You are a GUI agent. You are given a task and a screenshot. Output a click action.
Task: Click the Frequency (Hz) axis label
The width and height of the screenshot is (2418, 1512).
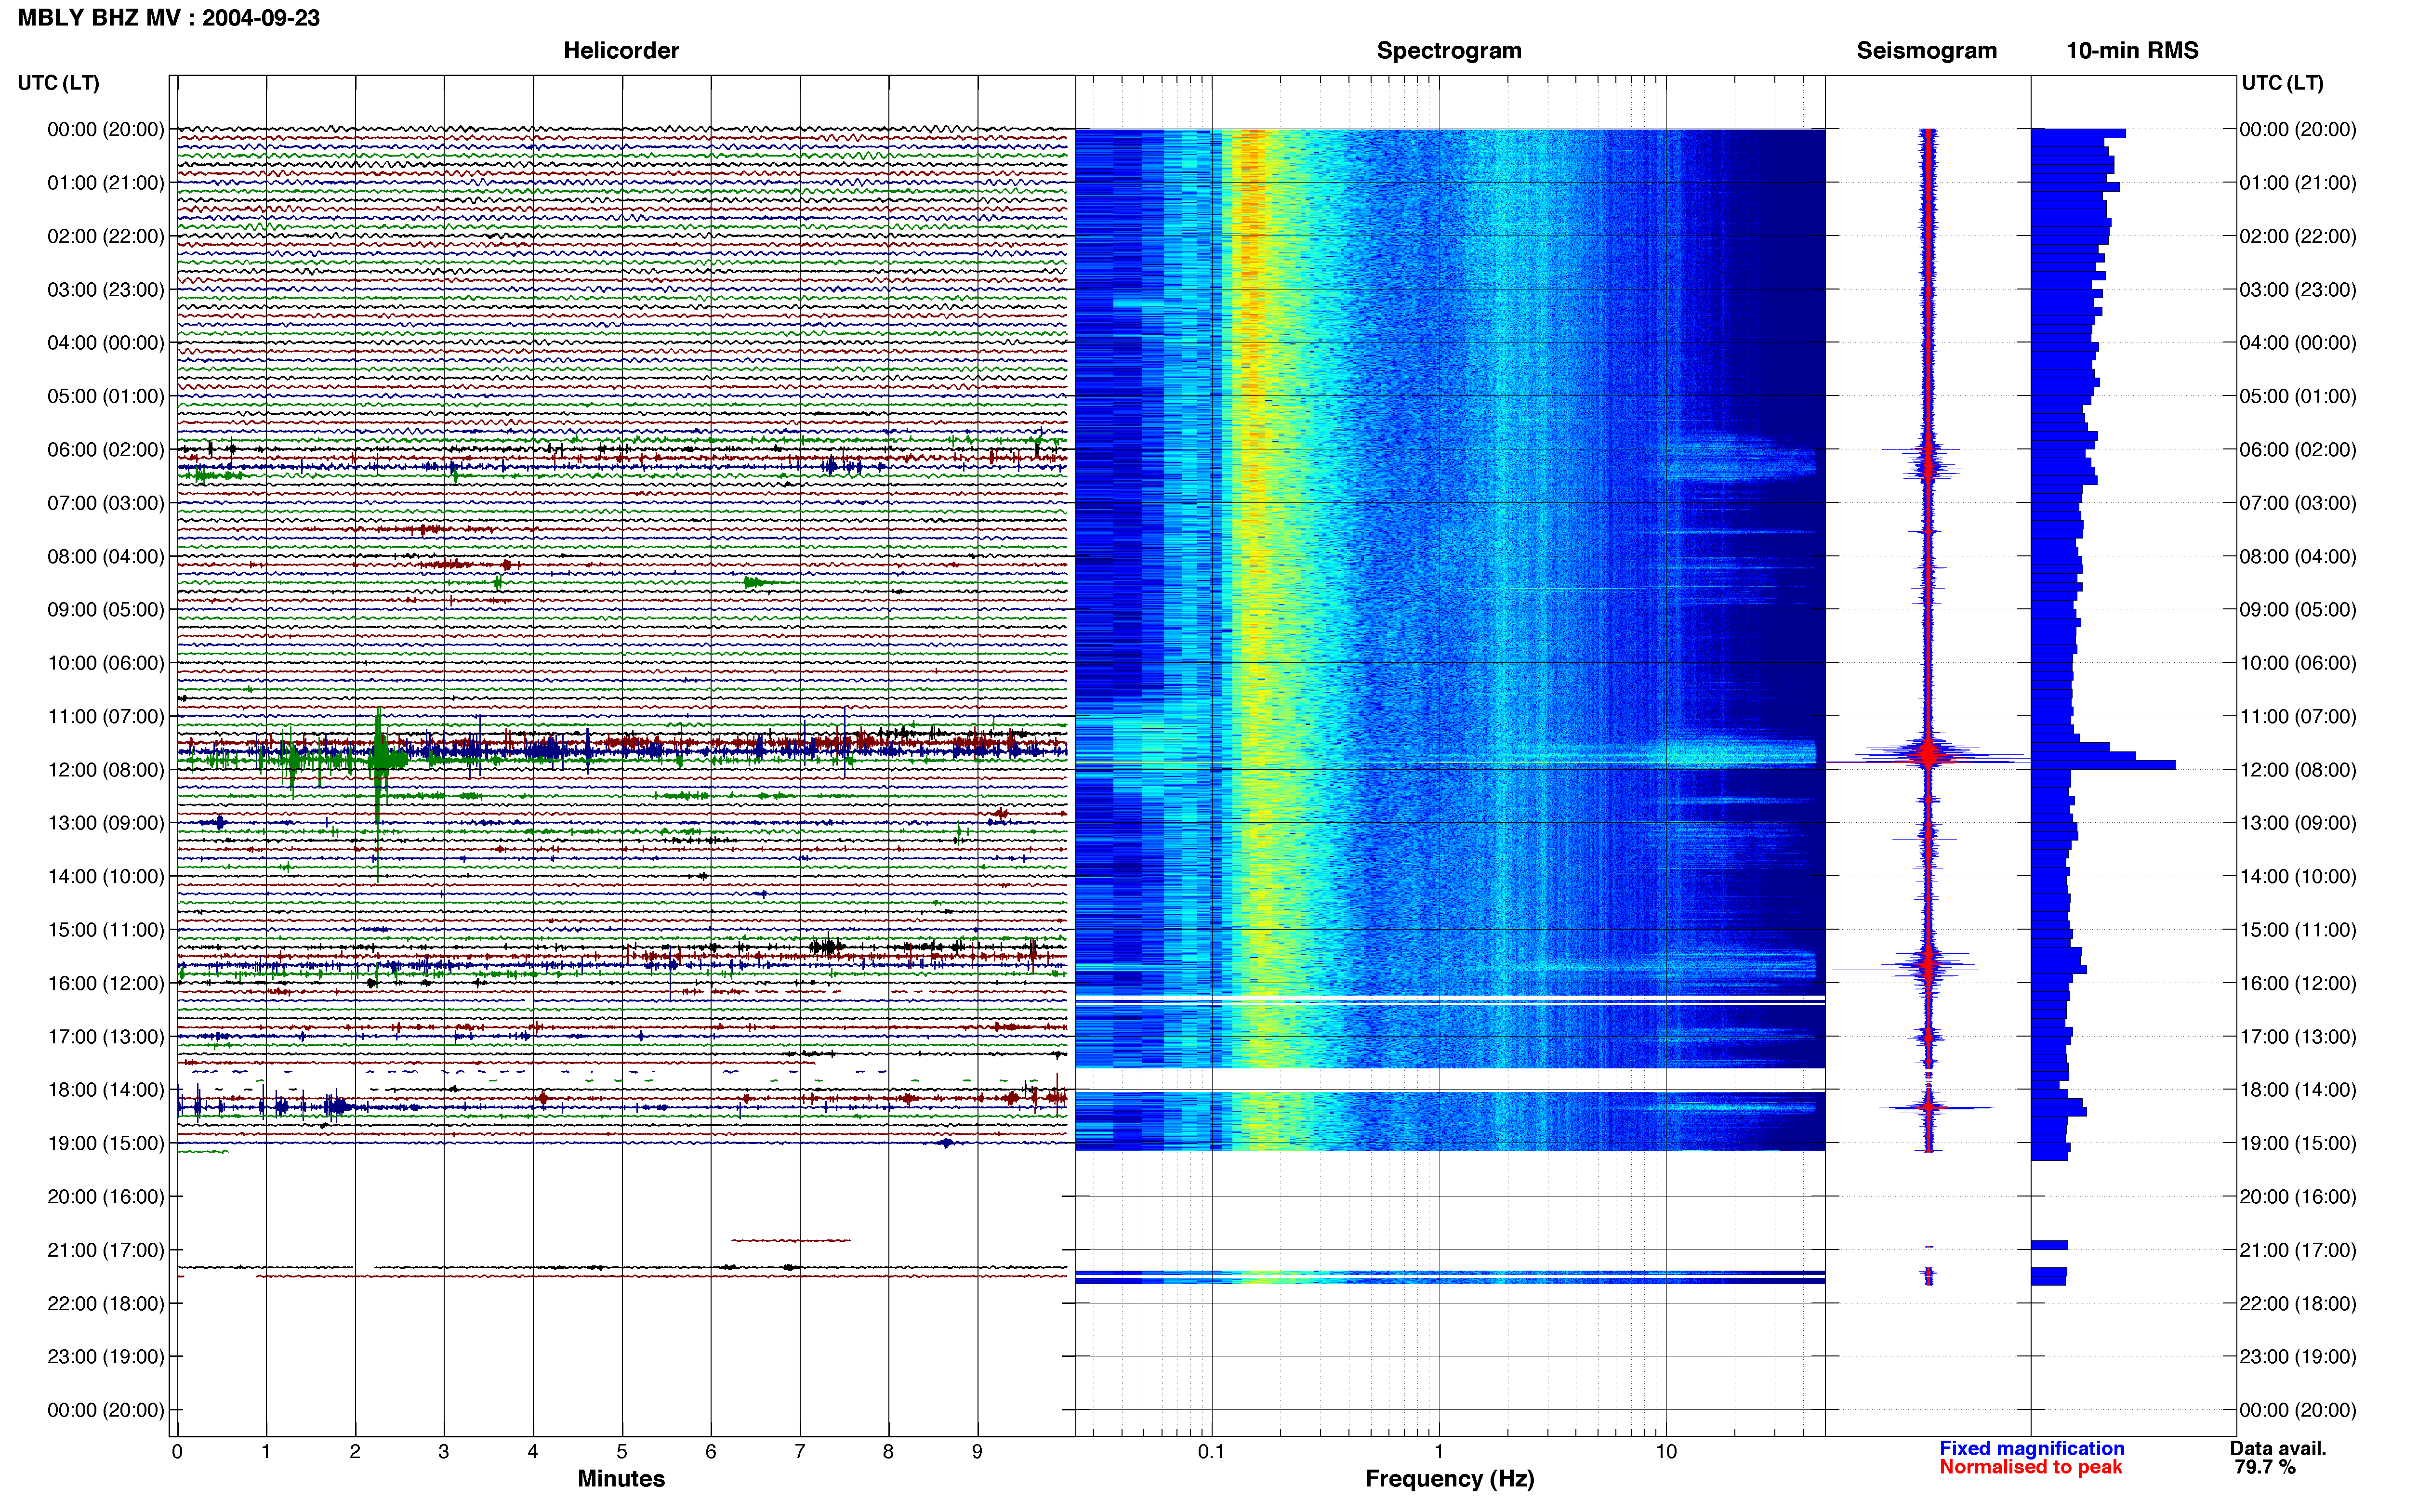pyautogui.click(x=1449, y=1478)
